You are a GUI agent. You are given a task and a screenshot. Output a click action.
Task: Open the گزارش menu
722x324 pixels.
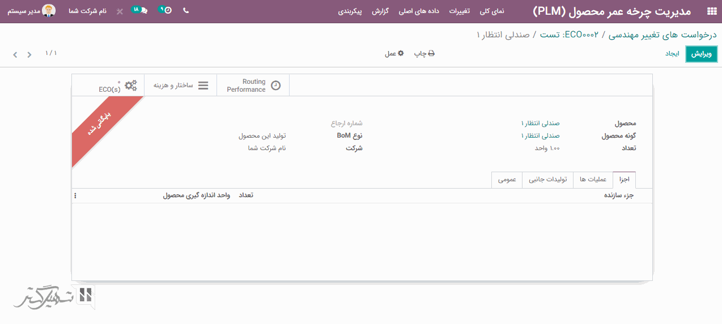(380, 11)
